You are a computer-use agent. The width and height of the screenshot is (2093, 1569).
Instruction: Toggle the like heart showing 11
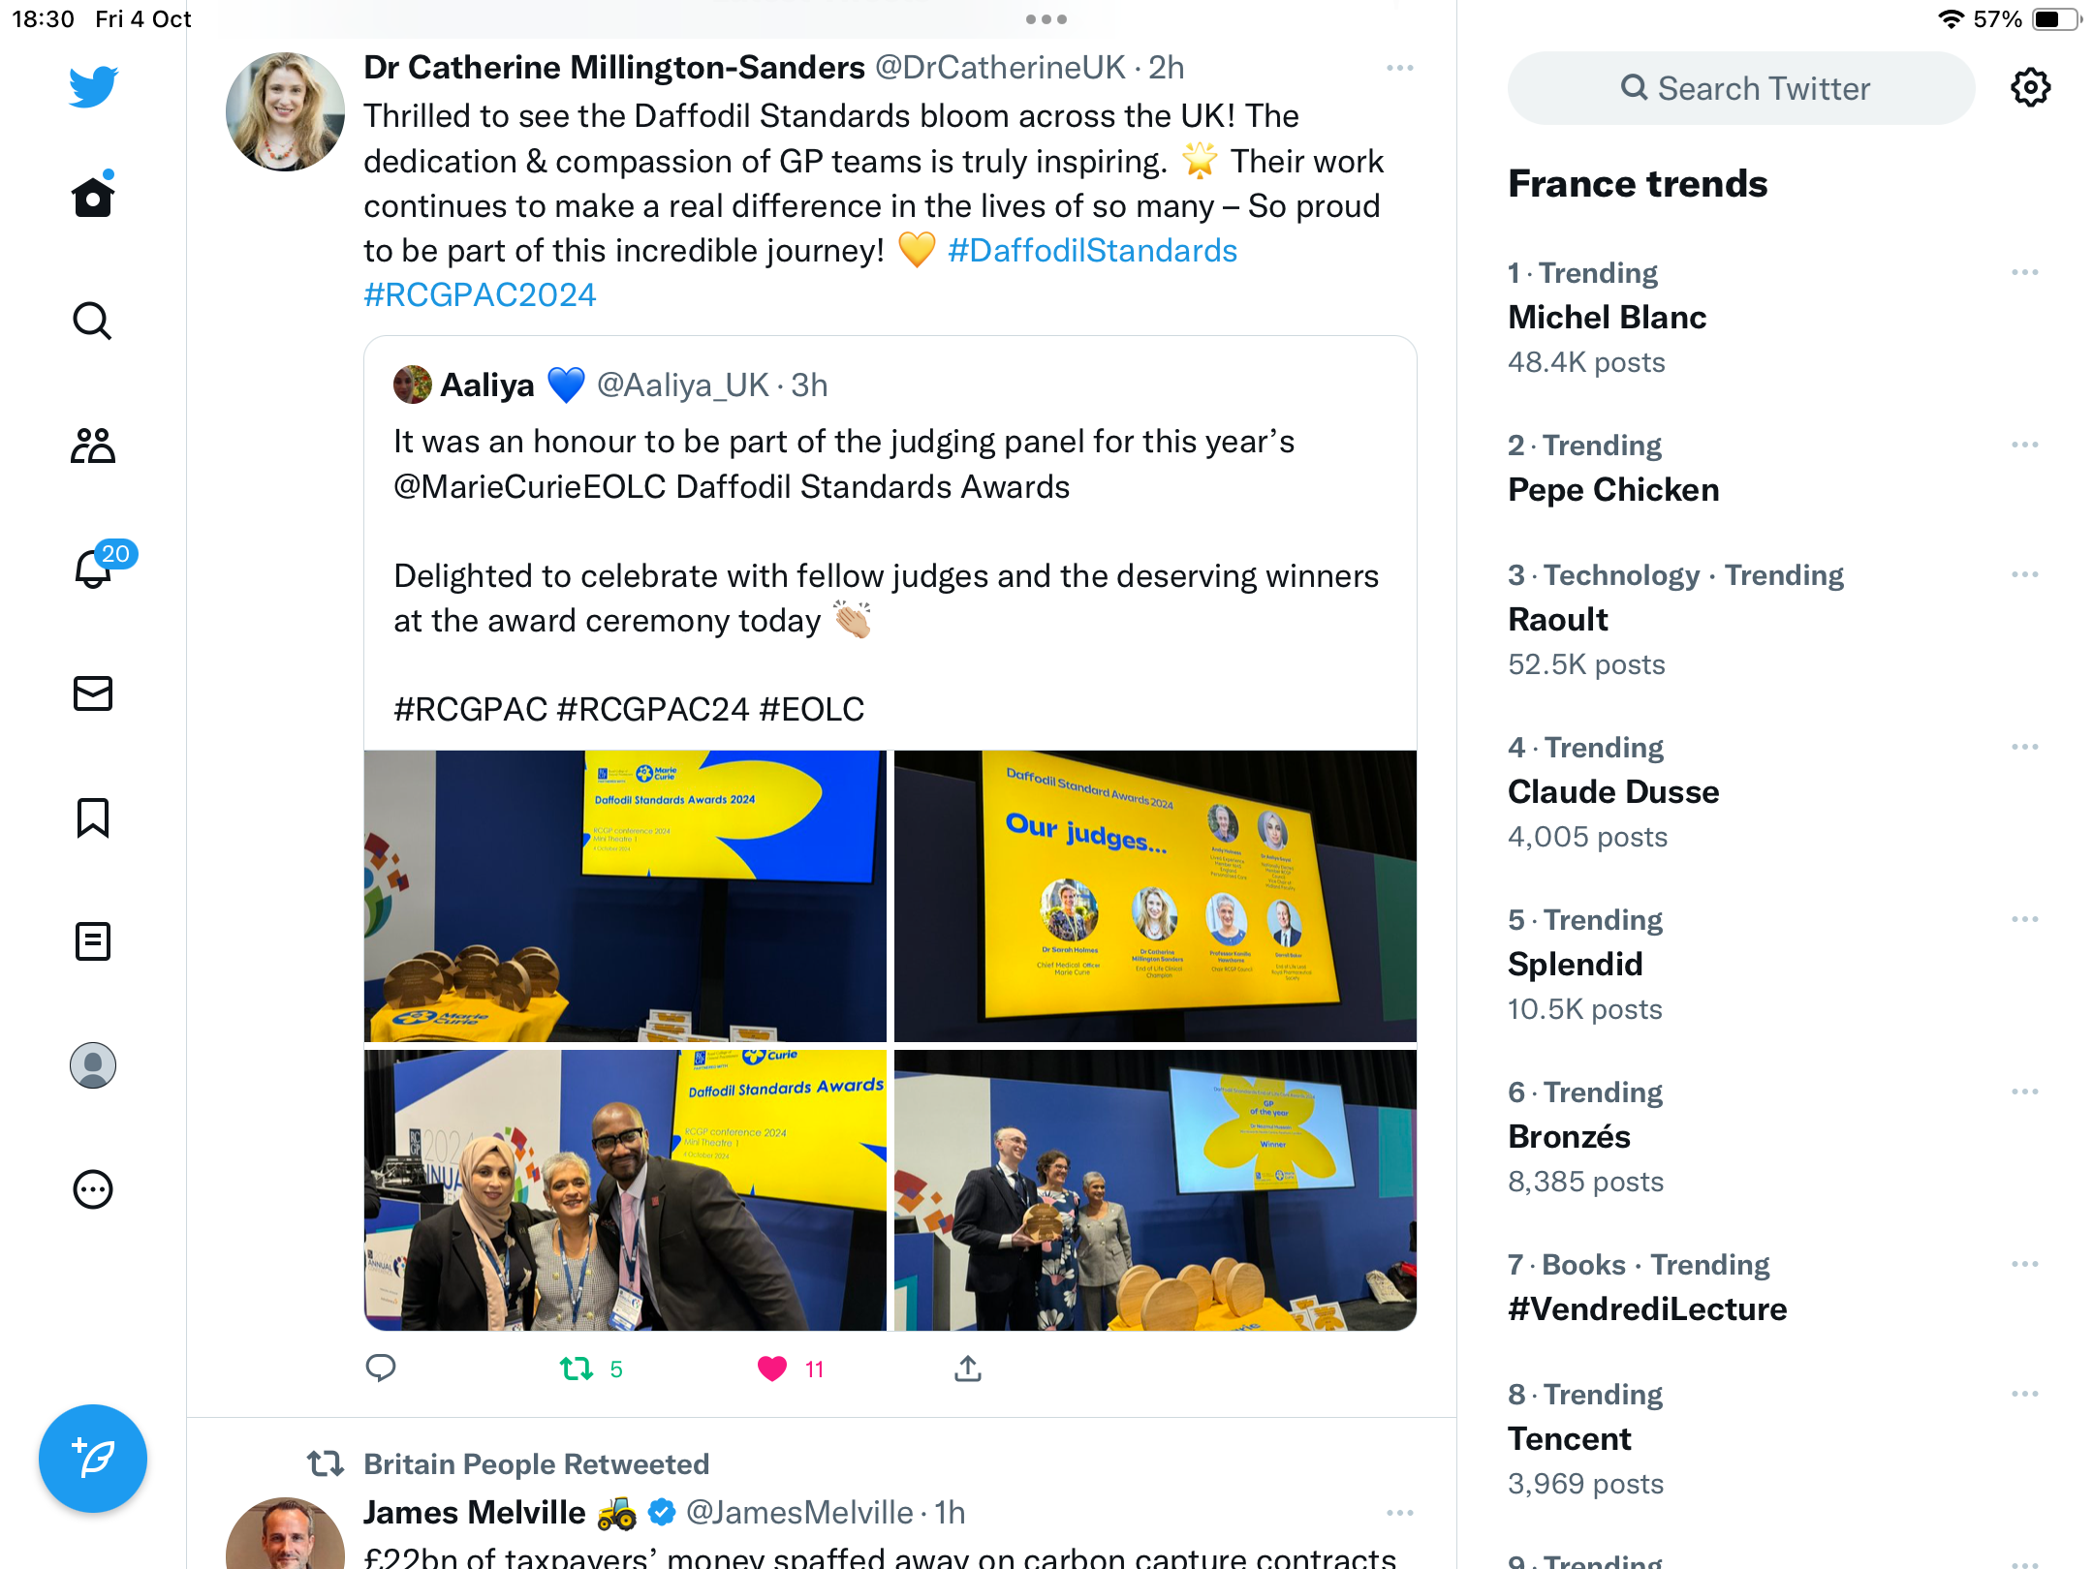click(772, 1369)
